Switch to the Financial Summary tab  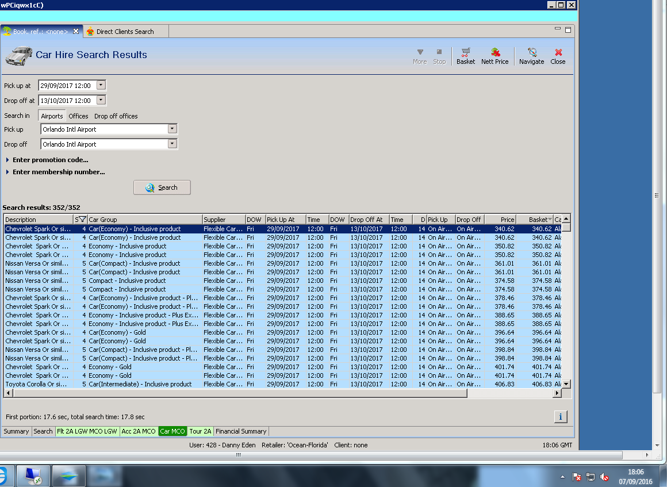pos(241,431)
